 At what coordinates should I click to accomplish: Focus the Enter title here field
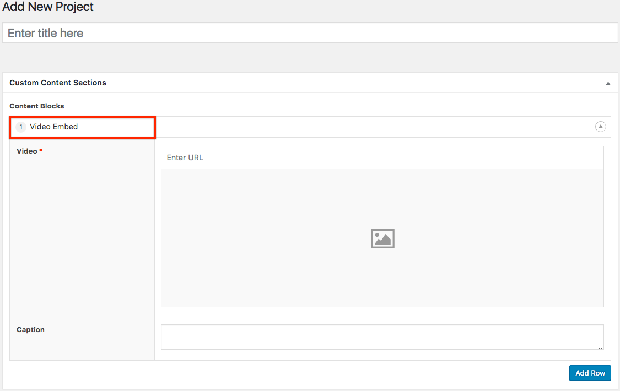[310, 33]
